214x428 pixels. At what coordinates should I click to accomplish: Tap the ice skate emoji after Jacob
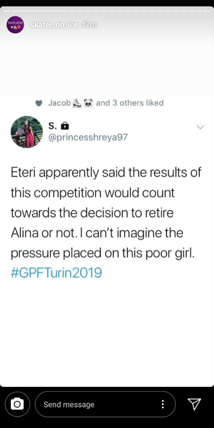pos(77,103)
